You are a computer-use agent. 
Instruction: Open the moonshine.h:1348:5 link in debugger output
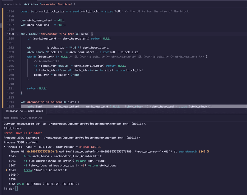pyautogui.click(x=194, y=152)
